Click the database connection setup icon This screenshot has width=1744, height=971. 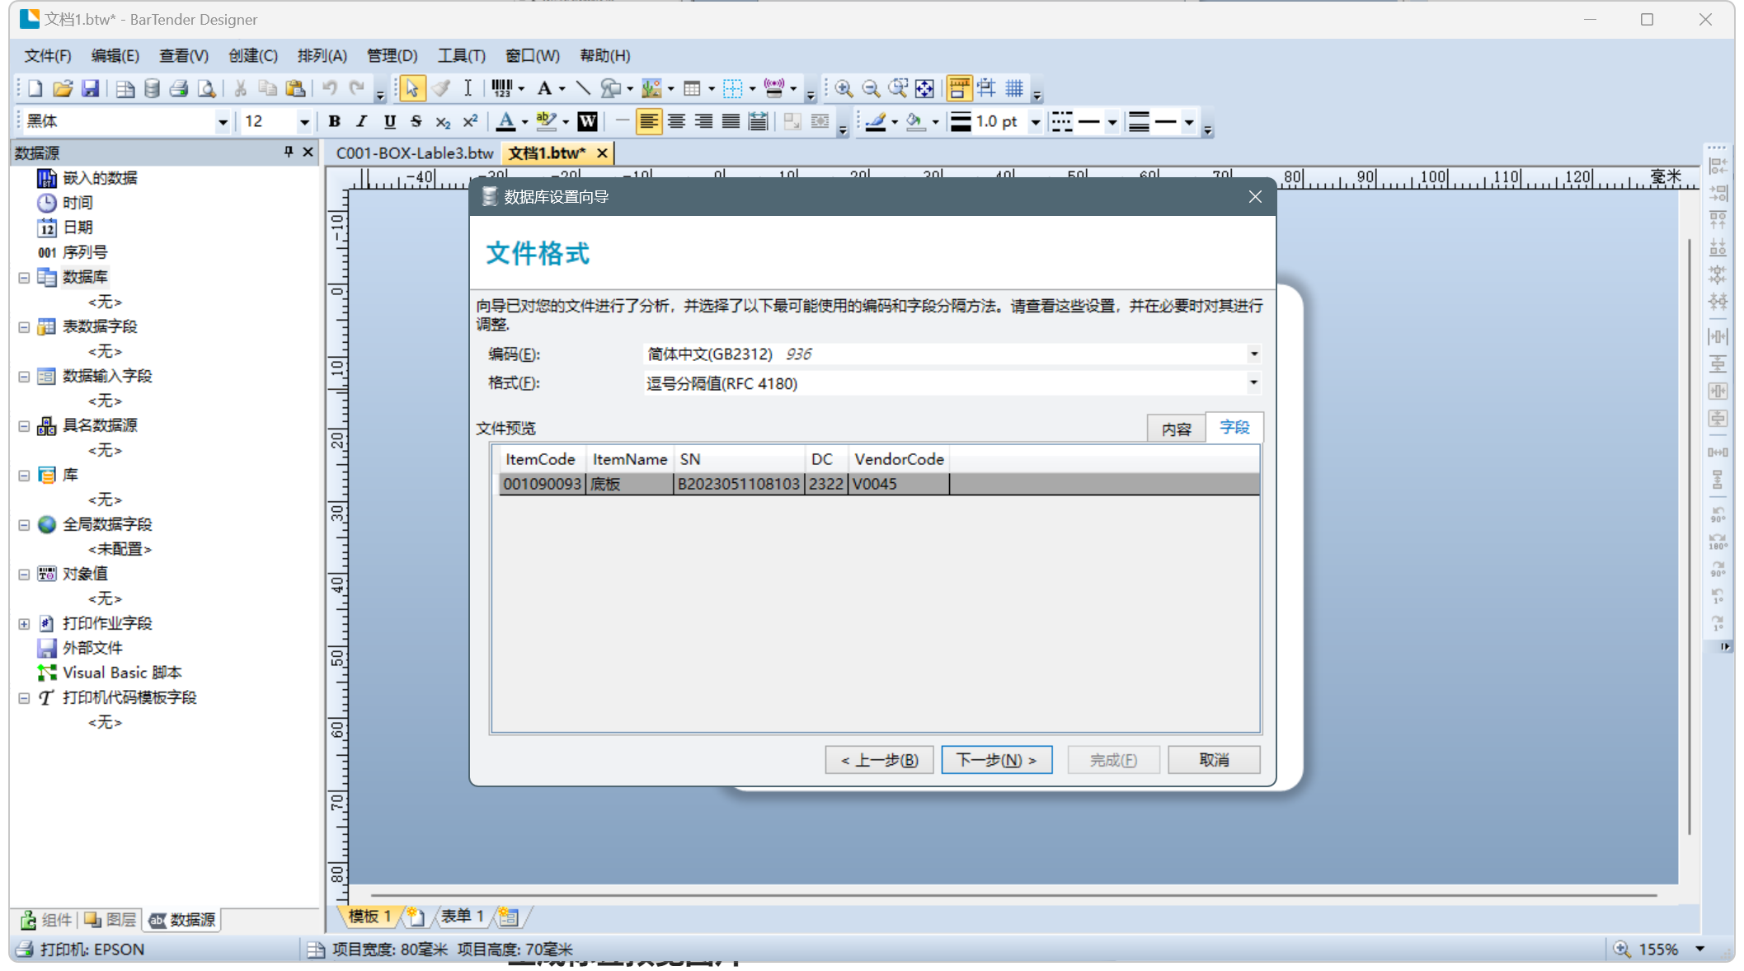coord(152,88)
